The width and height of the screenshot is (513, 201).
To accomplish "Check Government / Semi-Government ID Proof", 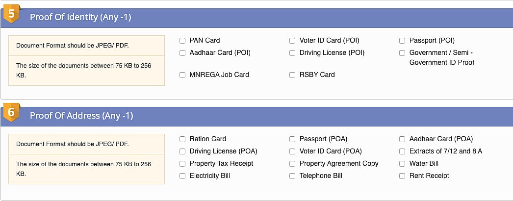I will click(402, 53).
